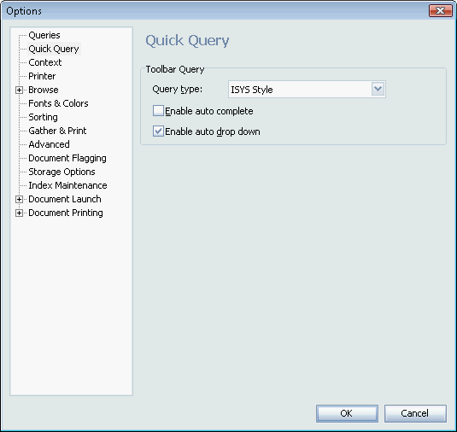Image resolution: width=457 pixels, height=432 pixels.
Task: Select Index Maintenance item
Action: [67, 185]
